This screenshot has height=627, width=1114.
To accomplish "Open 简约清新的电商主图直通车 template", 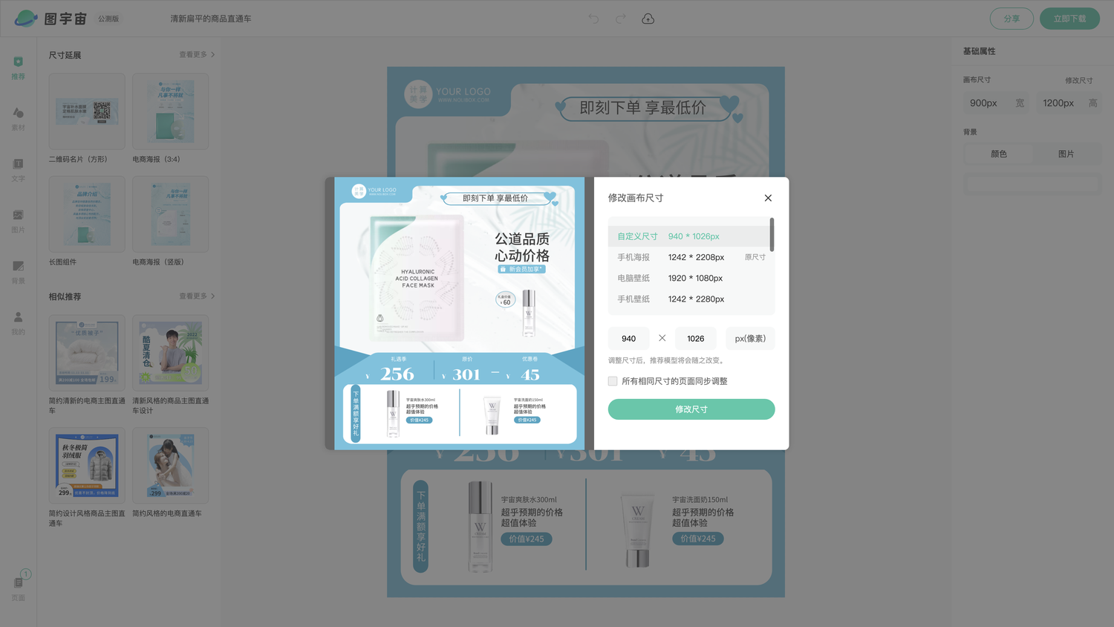I will (x=87, y=353).
